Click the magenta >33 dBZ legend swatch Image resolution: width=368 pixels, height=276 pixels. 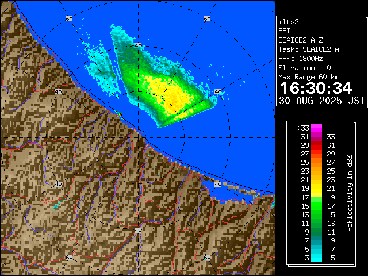316,128
